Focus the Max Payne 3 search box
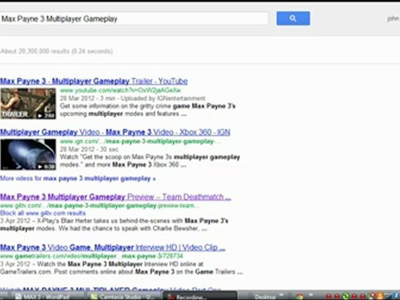 (x=134, y=19)
